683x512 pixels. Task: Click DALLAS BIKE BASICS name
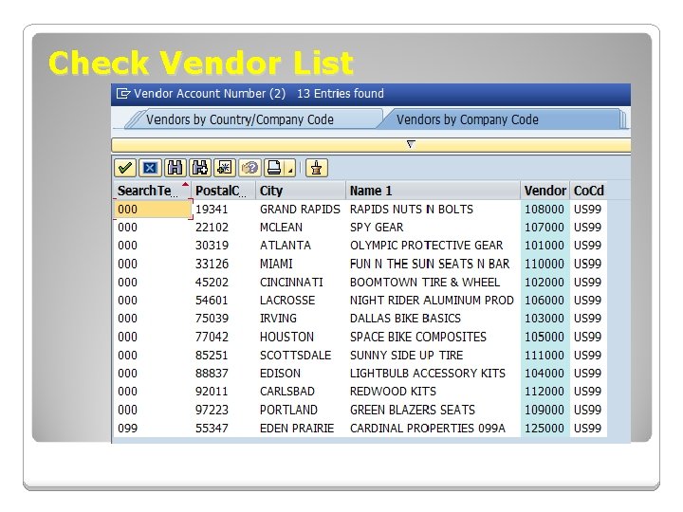[x=405, y=319]
